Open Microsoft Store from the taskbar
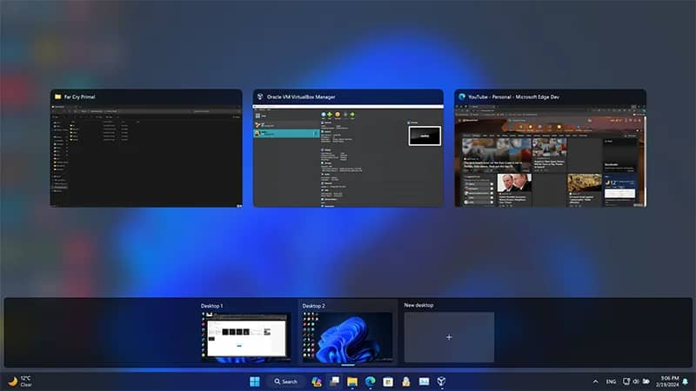 click(x=388, y=381)
